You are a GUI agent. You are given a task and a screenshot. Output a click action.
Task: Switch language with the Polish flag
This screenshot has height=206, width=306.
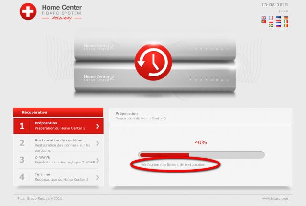[271, 22]
